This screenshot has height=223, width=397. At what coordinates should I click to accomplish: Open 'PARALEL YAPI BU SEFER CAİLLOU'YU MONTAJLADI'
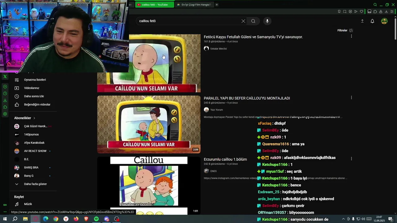[x=247, y=98]
